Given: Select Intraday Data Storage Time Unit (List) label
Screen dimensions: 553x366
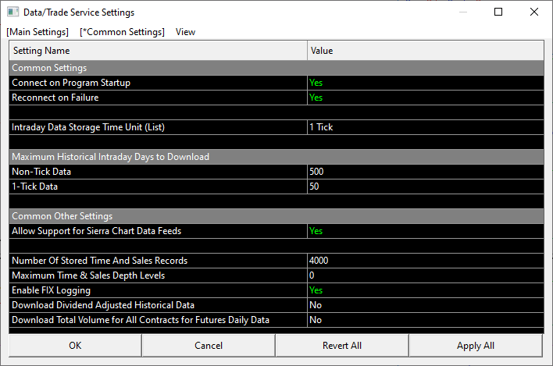Looking at the screenshot, I should [158, 127].
